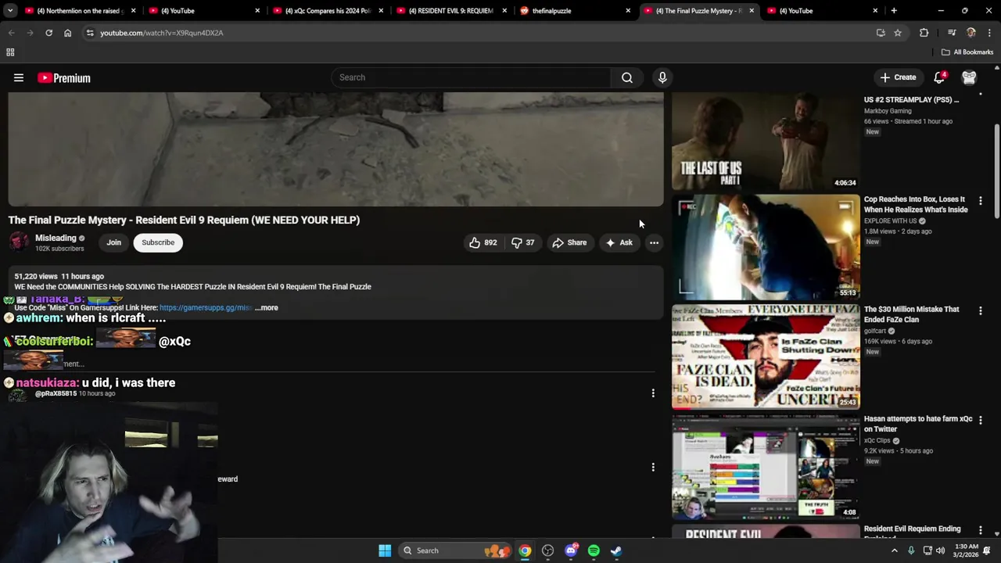1001x563 pixels.
Task: Expand the video description with ...more
Action: [x=267, y=307]
